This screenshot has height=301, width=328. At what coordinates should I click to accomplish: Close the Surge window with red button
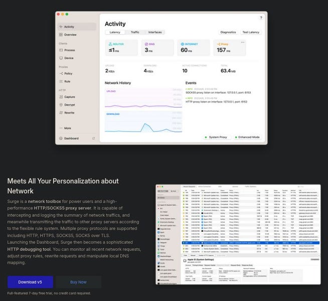pyautogui.click(x=58, y=14)
